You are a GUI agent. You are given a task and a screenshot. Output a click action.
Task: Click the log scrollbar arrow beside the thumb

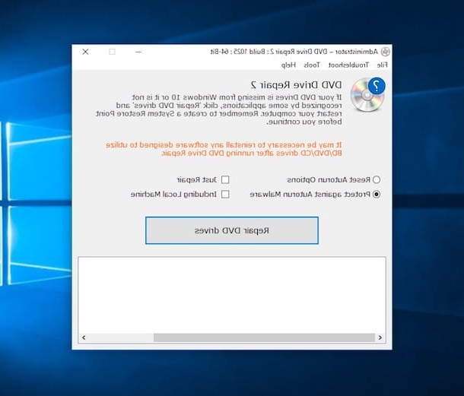(x=380, y=337)
